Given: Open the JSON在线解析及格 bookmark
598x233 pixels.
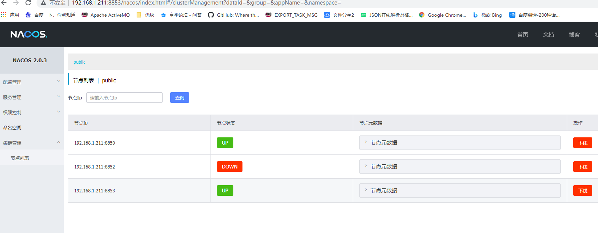Looking at the screenshot, I should coord(386,15).
